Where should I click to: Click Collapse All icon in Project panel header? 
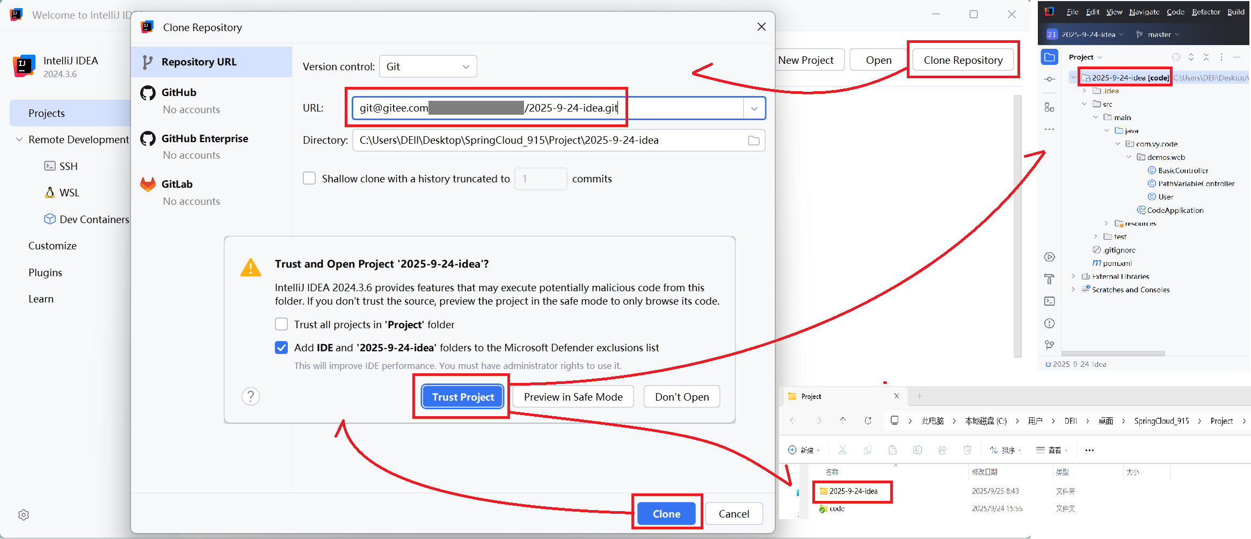click(x=1206, y=57)
